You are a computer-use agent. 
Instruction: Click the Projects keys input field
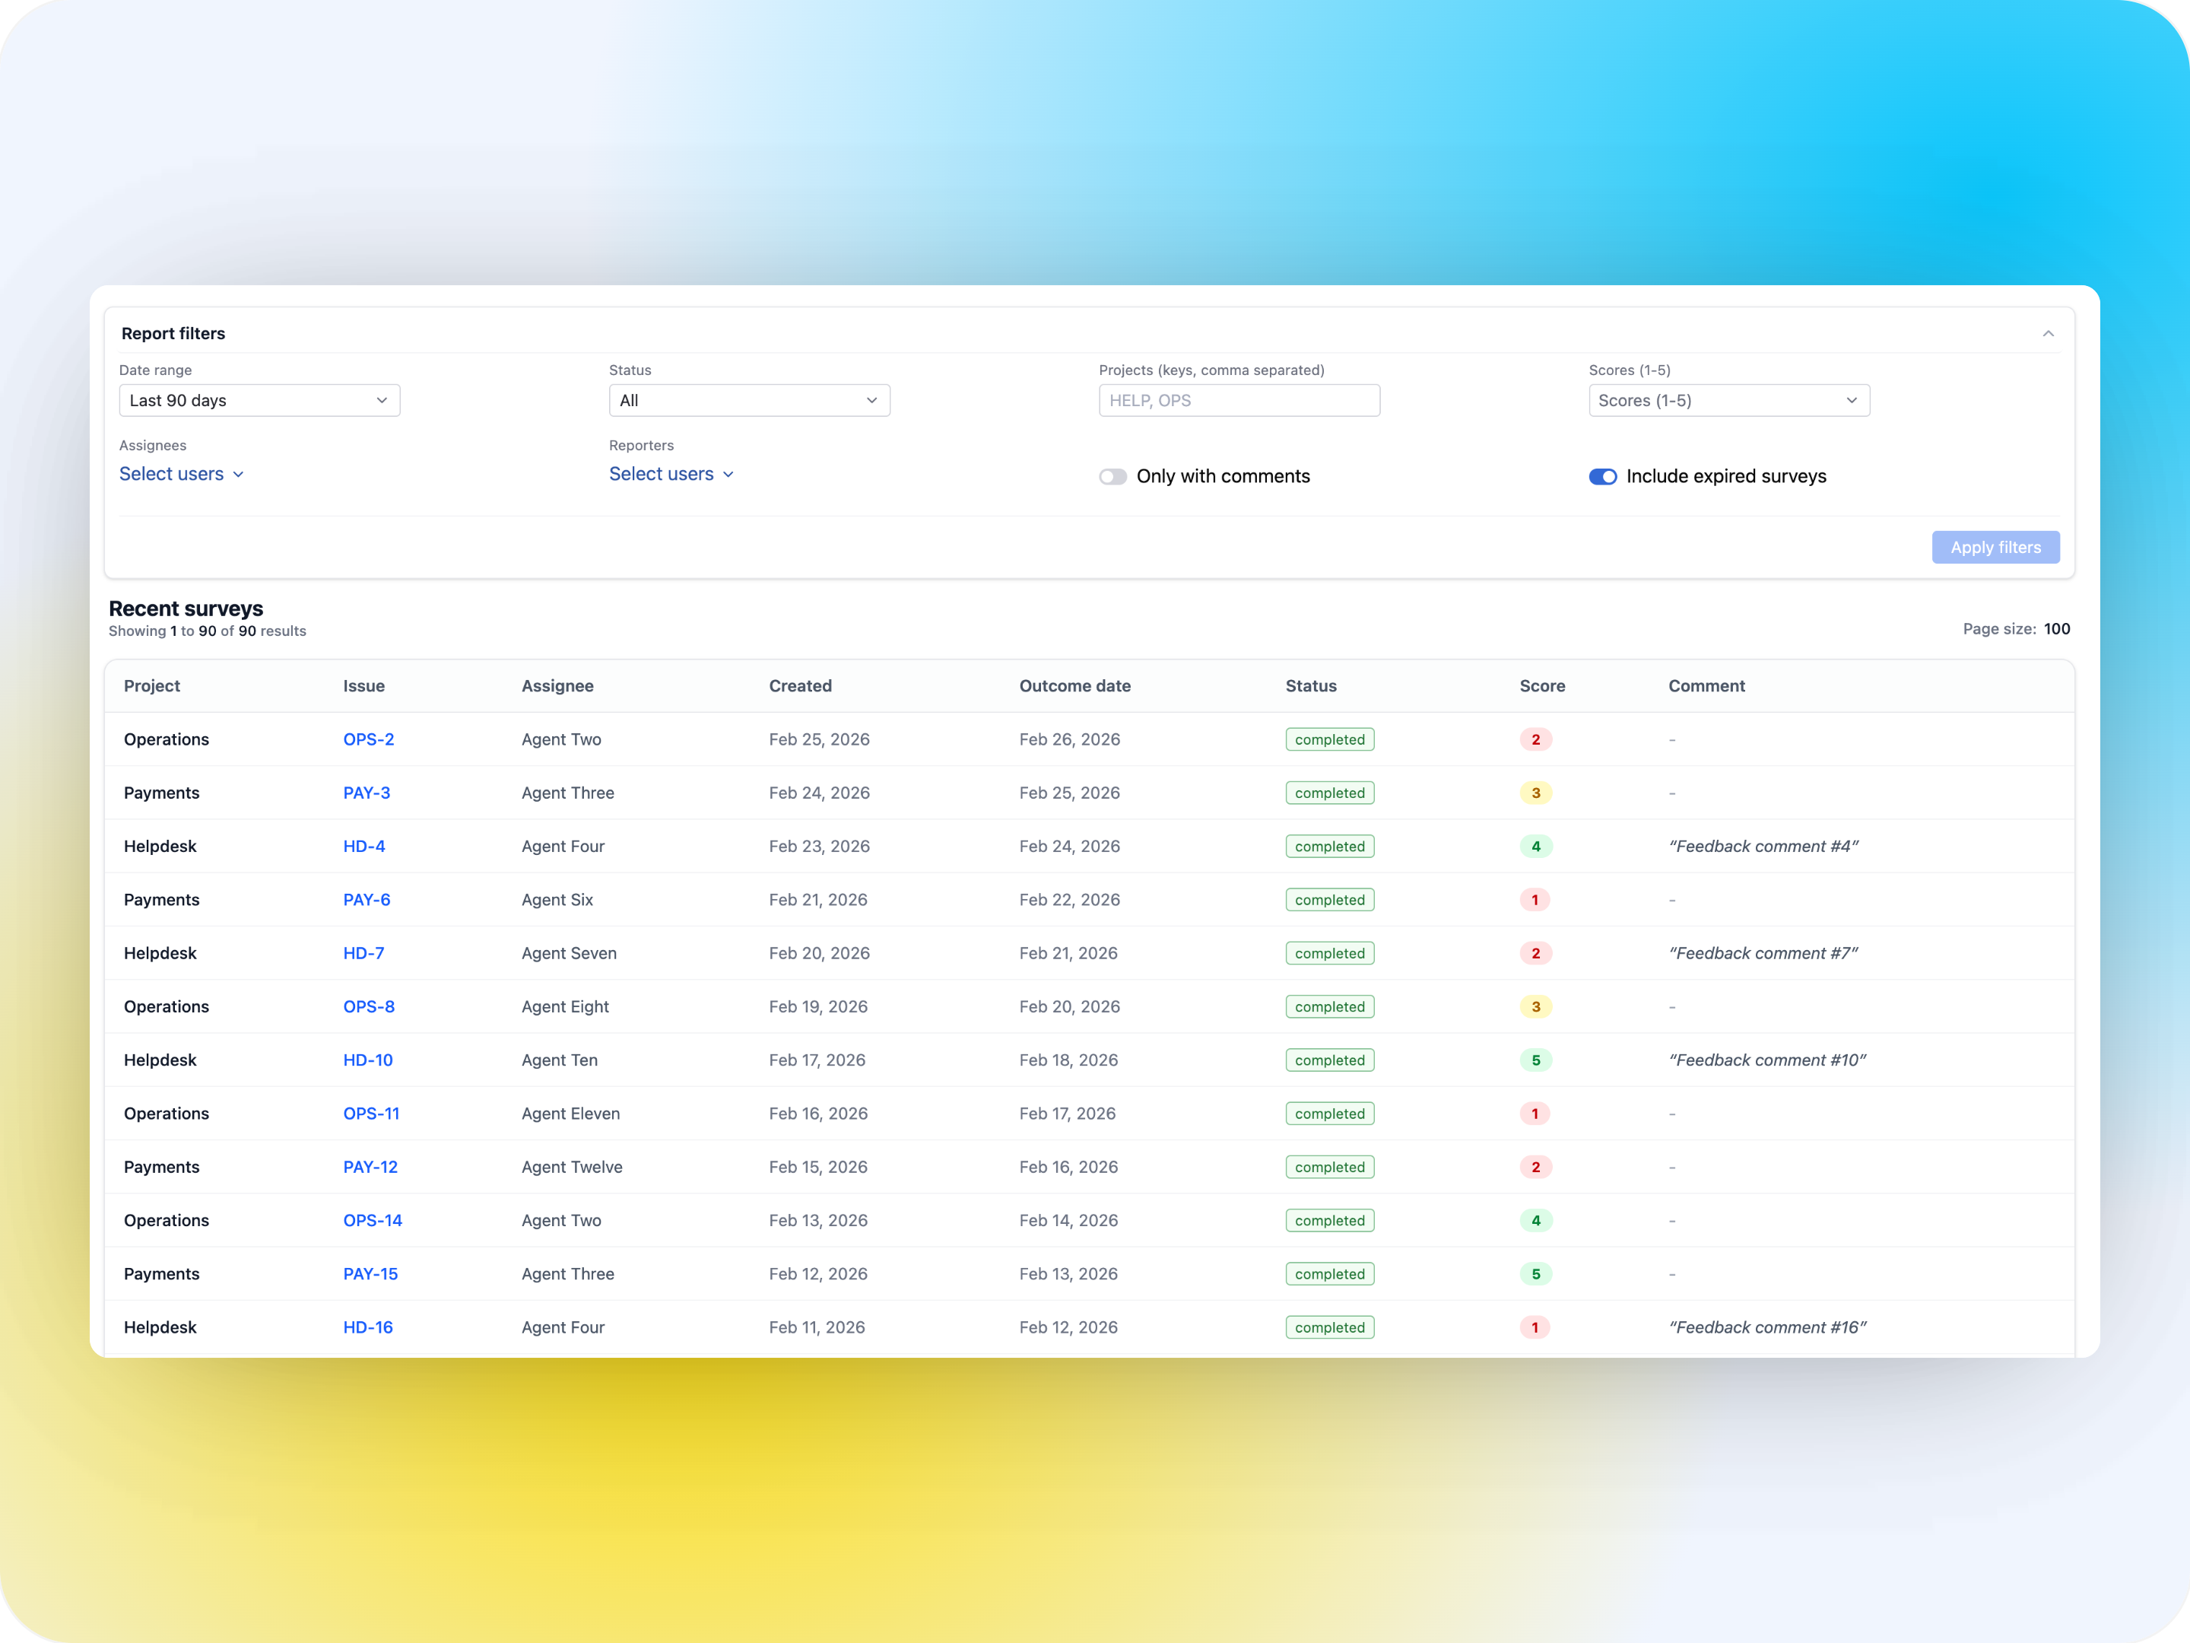tap(1239, 400)
